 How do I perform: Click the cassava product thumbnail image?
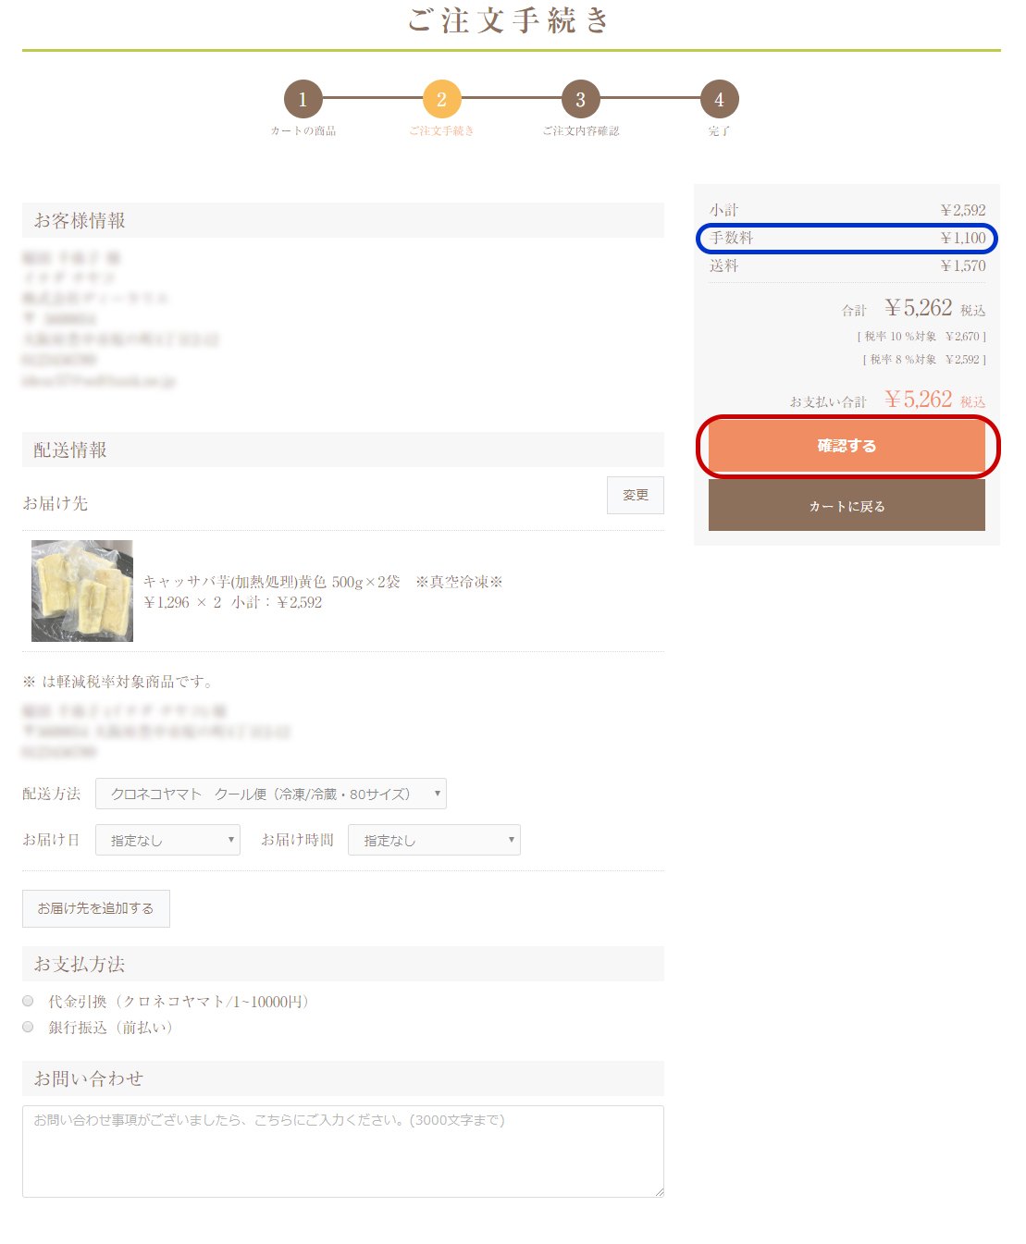pyautogui.click(x=82, y=591)
